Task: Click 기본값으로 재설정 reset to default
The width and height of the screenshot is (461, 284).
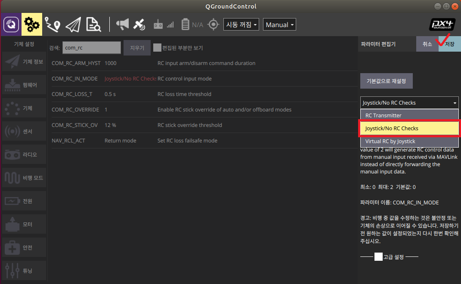Action: tap(387, 81)
